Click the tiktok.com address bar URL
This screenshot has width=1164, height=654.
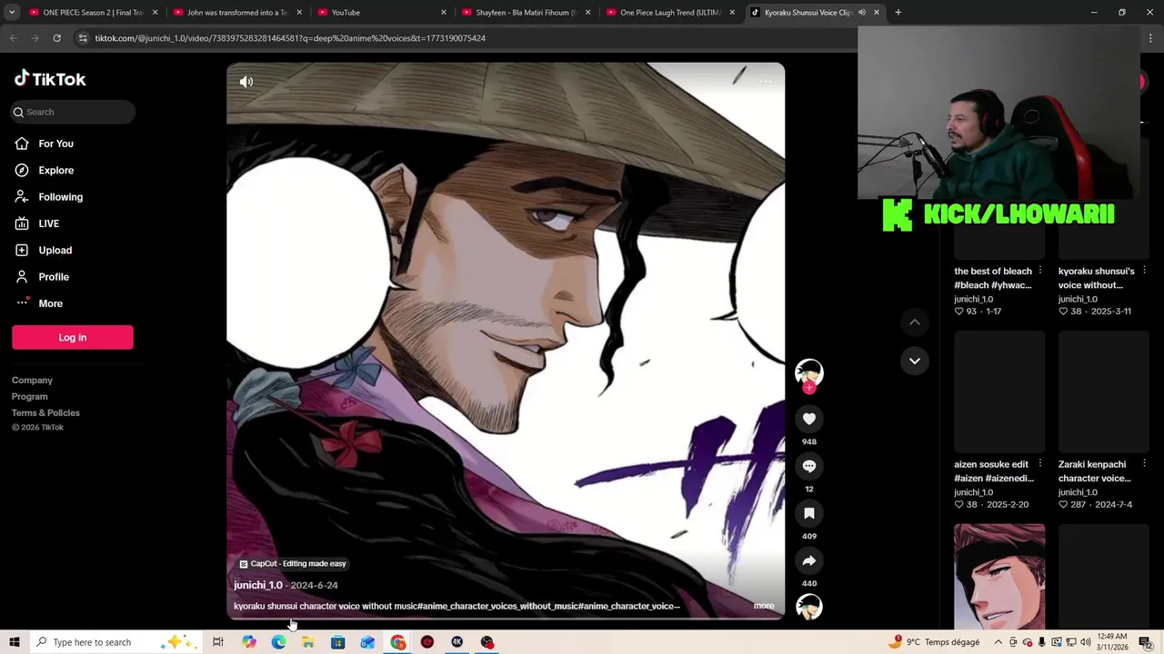290,38
